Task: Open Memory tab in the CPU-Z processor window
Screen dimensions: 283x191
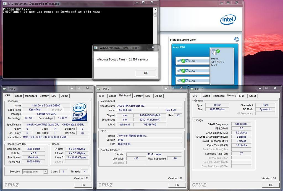Action: (x=44, y=96)
